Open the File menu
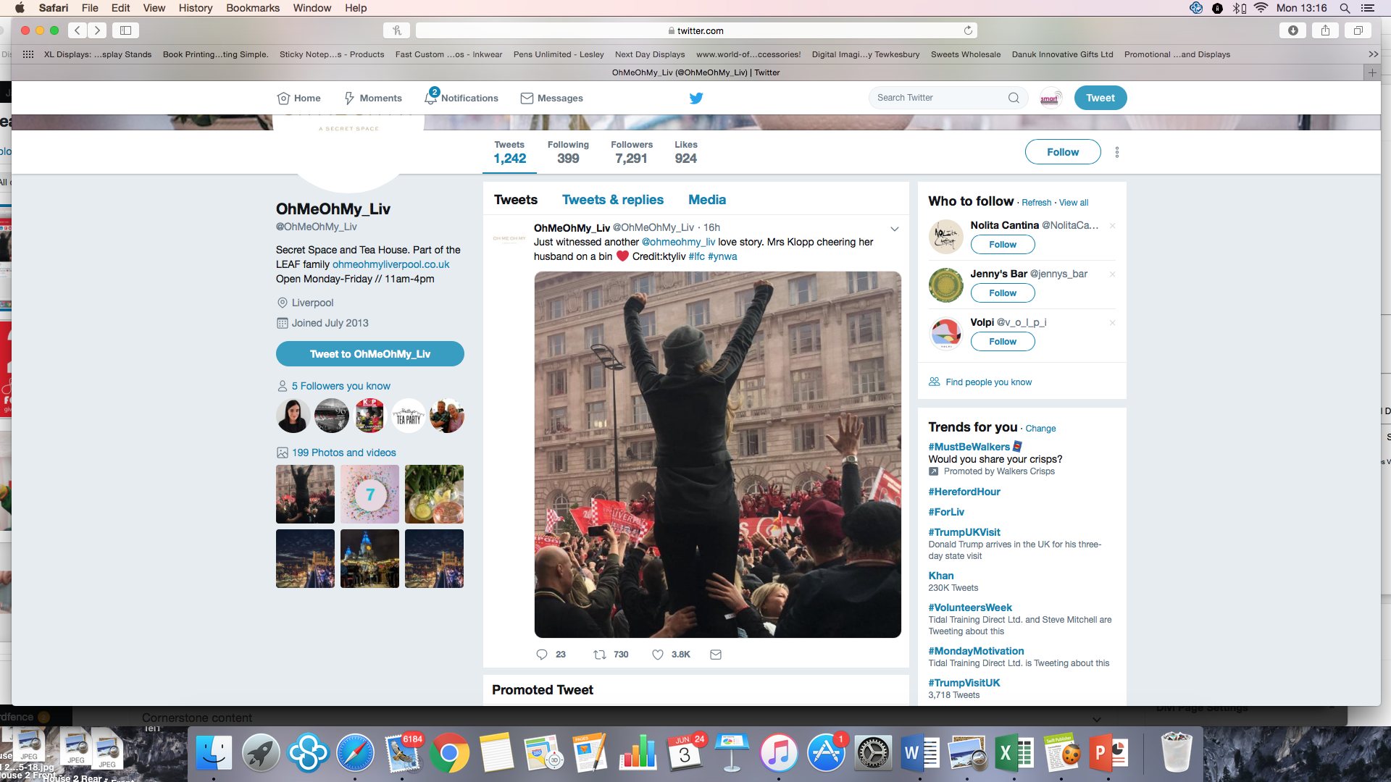Screen dimensions: 1391x782 pos(90,8)
